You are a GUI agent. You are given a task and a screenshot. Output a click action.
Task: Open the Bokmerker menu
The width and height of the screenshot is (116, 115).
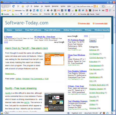coord(55,6)
